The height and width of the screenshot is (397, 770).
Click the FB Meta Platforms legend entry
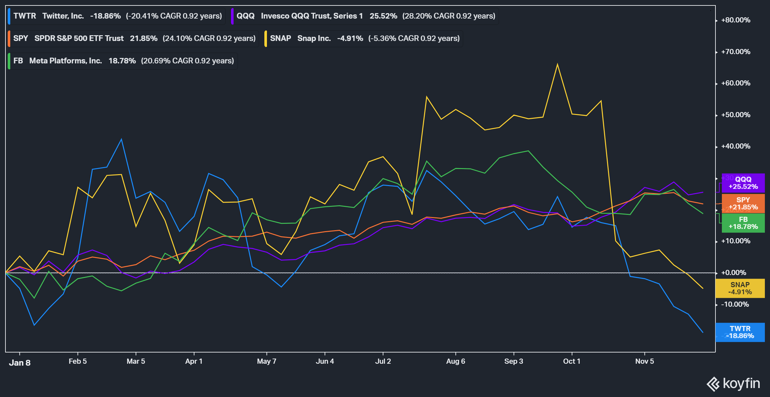pyautogui.click(x=123, y=61)
